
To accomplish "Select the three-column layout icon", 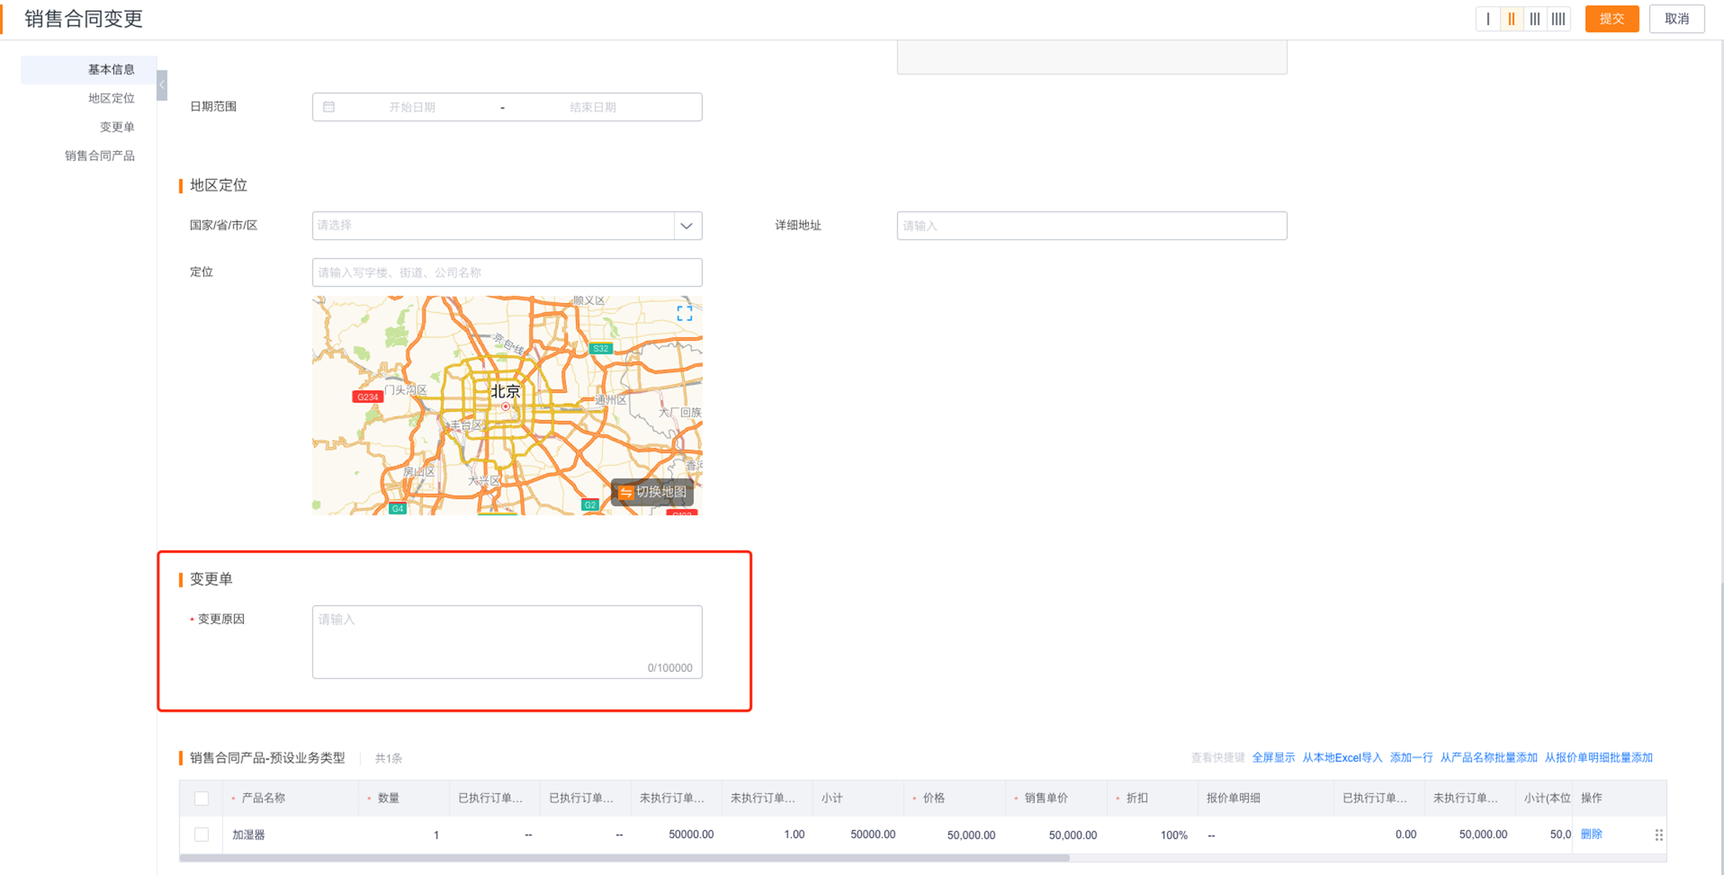I will pyautogui.click(x=1535, y=19).
